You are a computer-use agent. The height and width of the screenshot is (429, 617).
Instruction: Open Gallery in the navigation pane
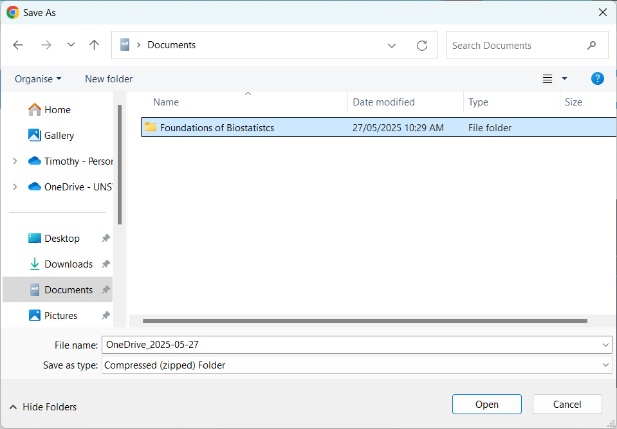(59, 136)
